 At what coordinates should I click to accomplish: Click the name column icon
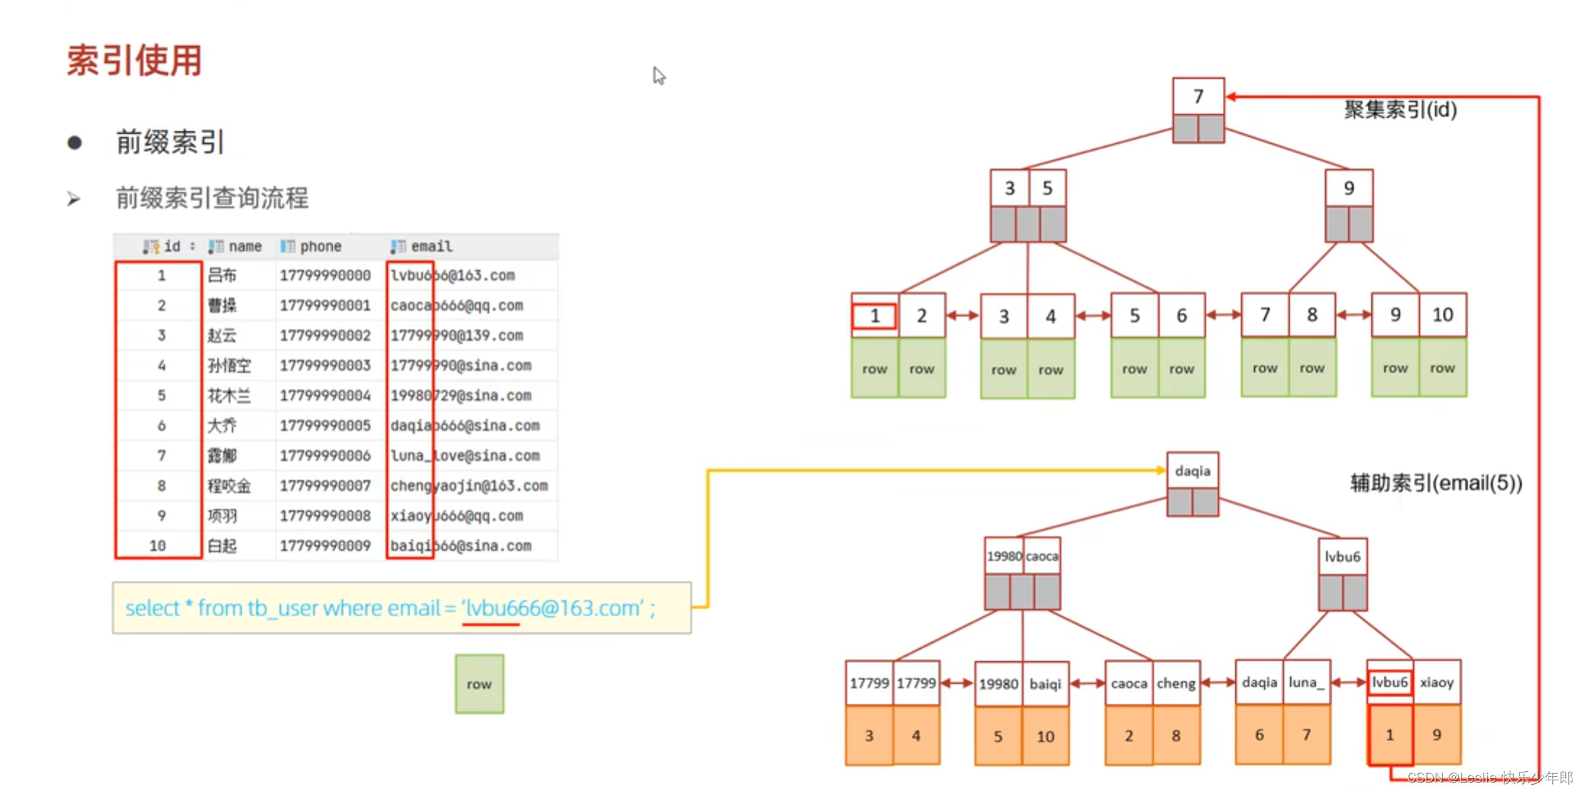(216, 247)
